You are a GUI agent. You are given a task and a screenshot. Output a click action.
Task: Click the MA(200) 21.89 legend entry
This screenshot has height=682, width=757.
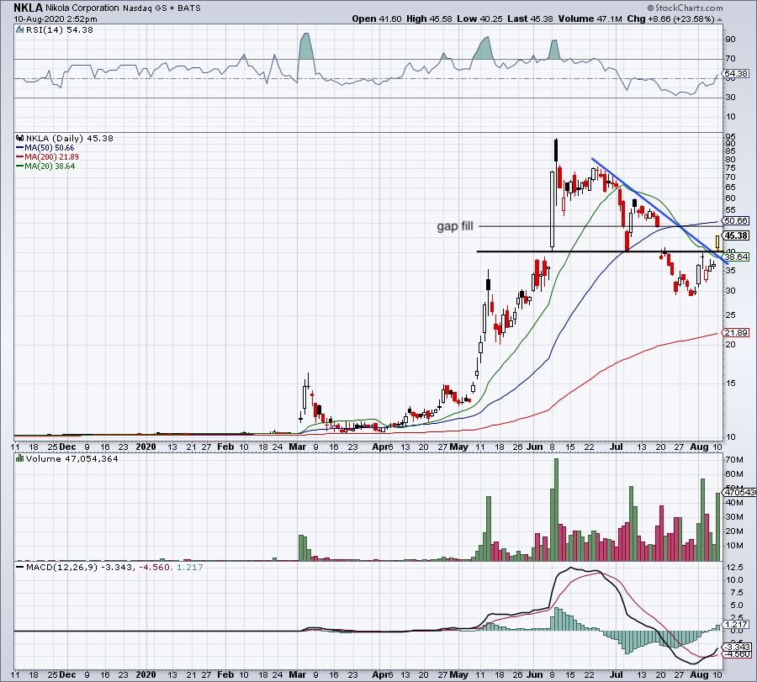[47, 157]
